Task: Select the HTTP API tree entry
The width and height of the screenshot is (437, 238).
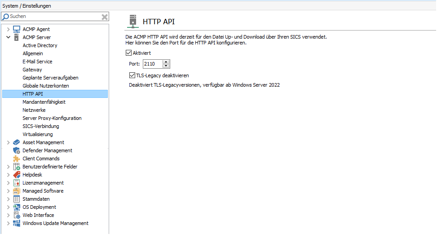Action: (x=55, y=94)
